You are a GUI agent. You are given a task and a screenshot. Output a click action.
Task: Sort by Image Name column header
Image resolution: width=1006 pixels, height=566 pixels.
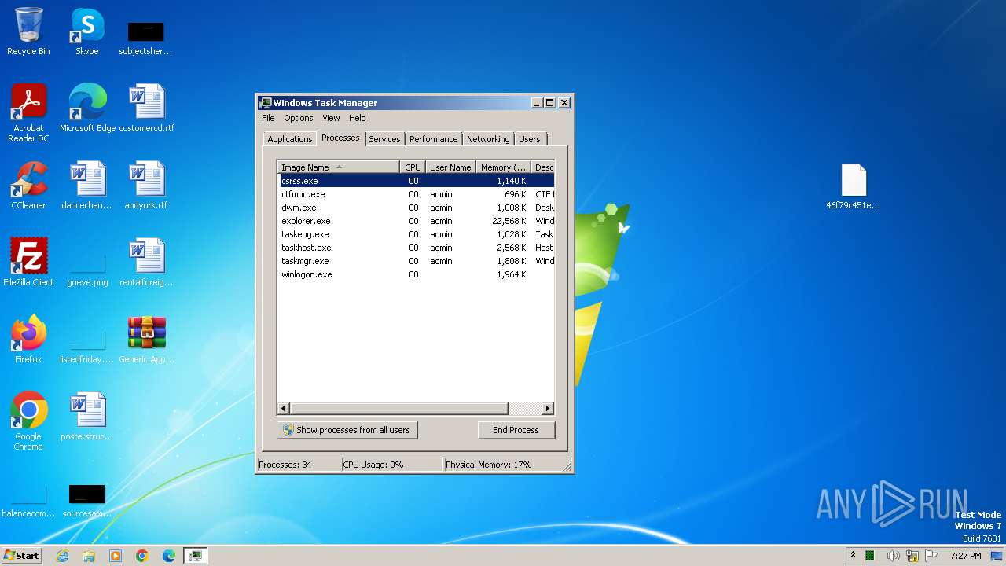coord(339,167)
